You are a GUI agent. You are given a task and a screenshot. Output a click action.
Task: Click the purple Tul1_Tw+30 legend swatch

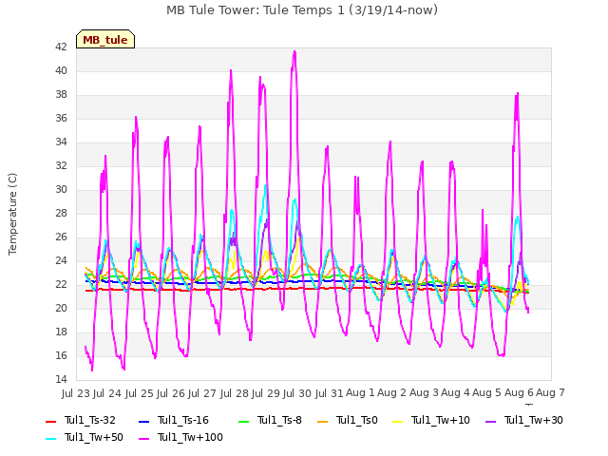(x=491, y=422)
